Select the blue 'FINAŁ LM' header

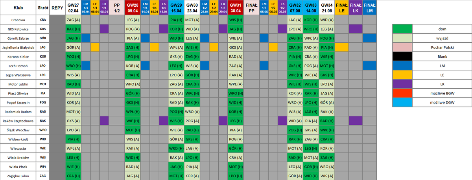[x=369, y=8]
